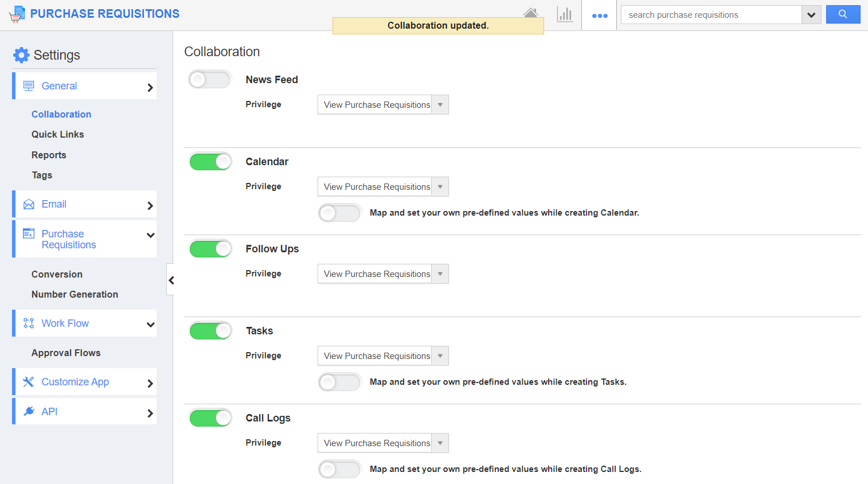Click the Email envelope icon in sidebar
Image resolution: width=868 pixels, height=484 pixels.
click(29, 205)
